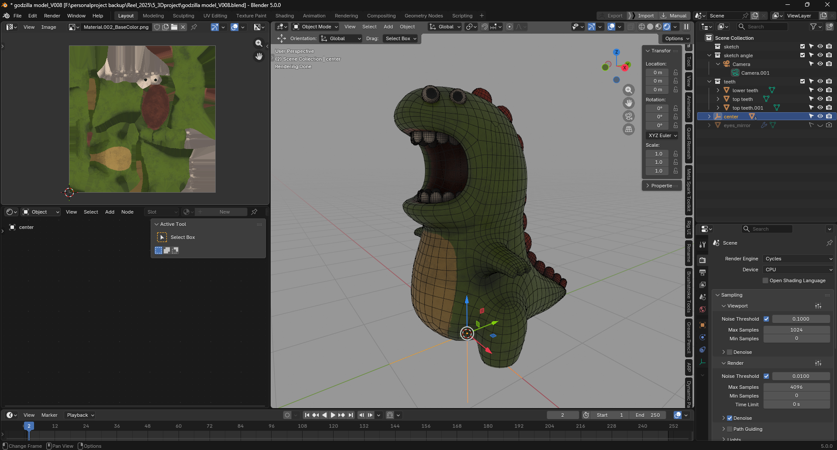Open the viewport Options popover
Image resolution: width=837 pixels, height=450 pixels.
[x=676, y=38]
